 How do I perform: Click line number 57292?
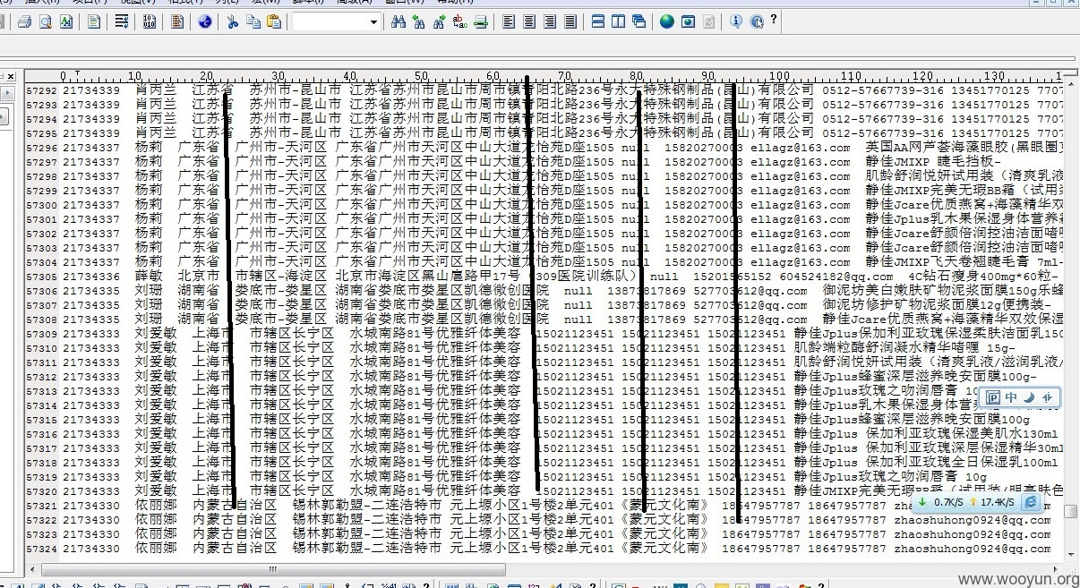click(41, 90)
